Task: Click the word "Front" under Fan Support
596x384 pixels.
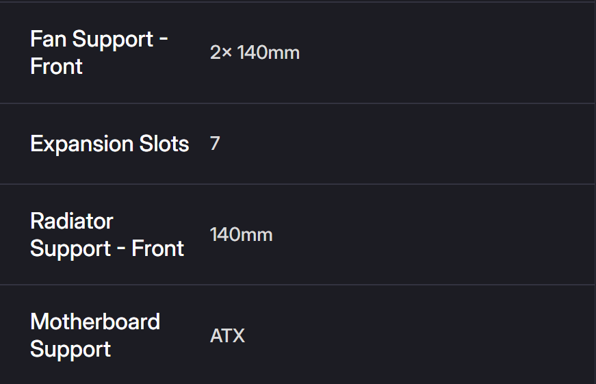Action: pos(56,66)
